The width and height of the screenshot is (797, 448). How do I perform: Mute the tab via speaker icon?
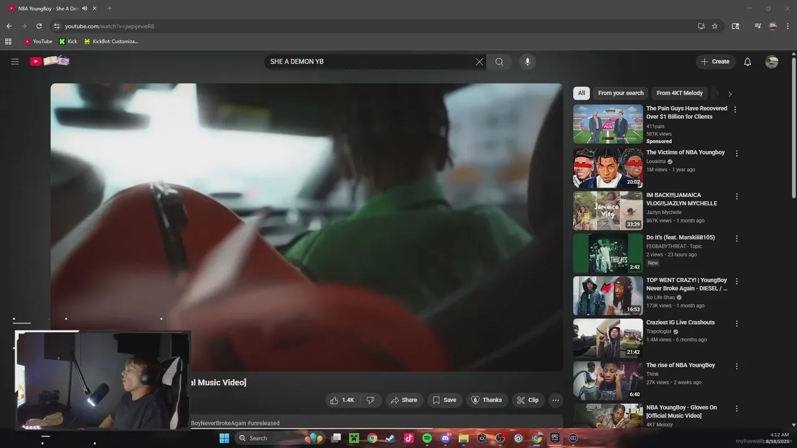pyautogui.click(x=84, y=8)
